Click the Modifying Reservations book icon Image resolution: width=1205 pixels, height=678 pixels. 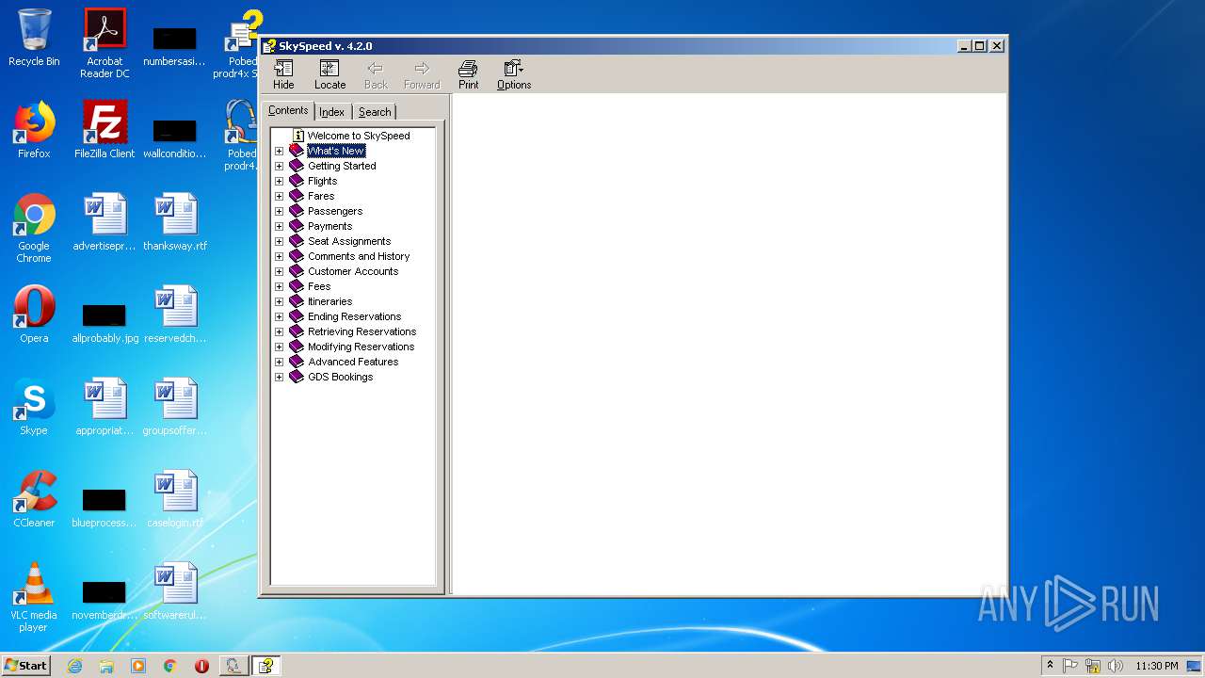(297, 347)
